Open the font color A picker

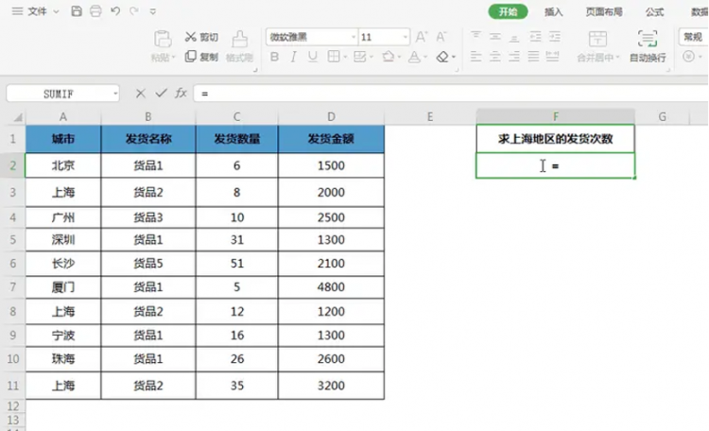coord(414,57)
